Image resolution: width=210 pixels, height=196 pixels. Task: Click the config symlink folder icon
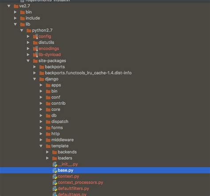35,36
